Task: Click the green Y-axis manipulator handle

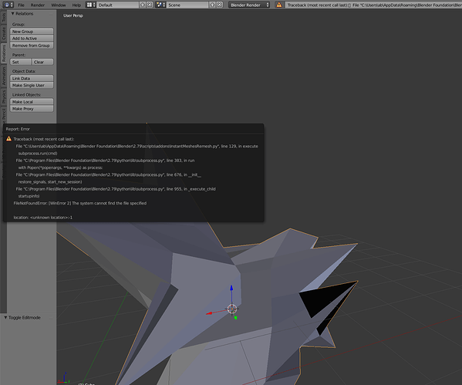Action: (235, 318)
